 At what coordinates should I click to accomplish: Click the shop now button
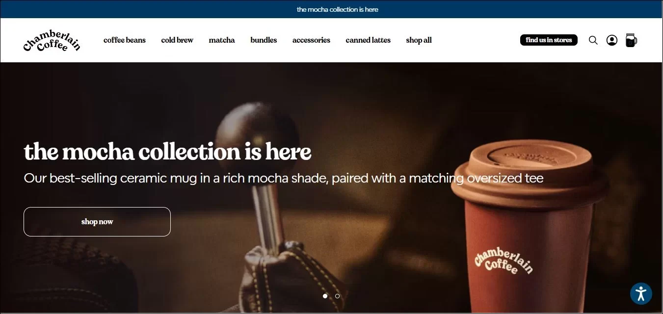point(97,222)
